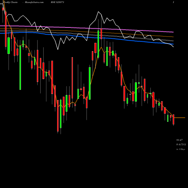The height and width of the screenshot is (188, 188).
Task: Click the 'in 5 Days' label
Action: point(180,149)
